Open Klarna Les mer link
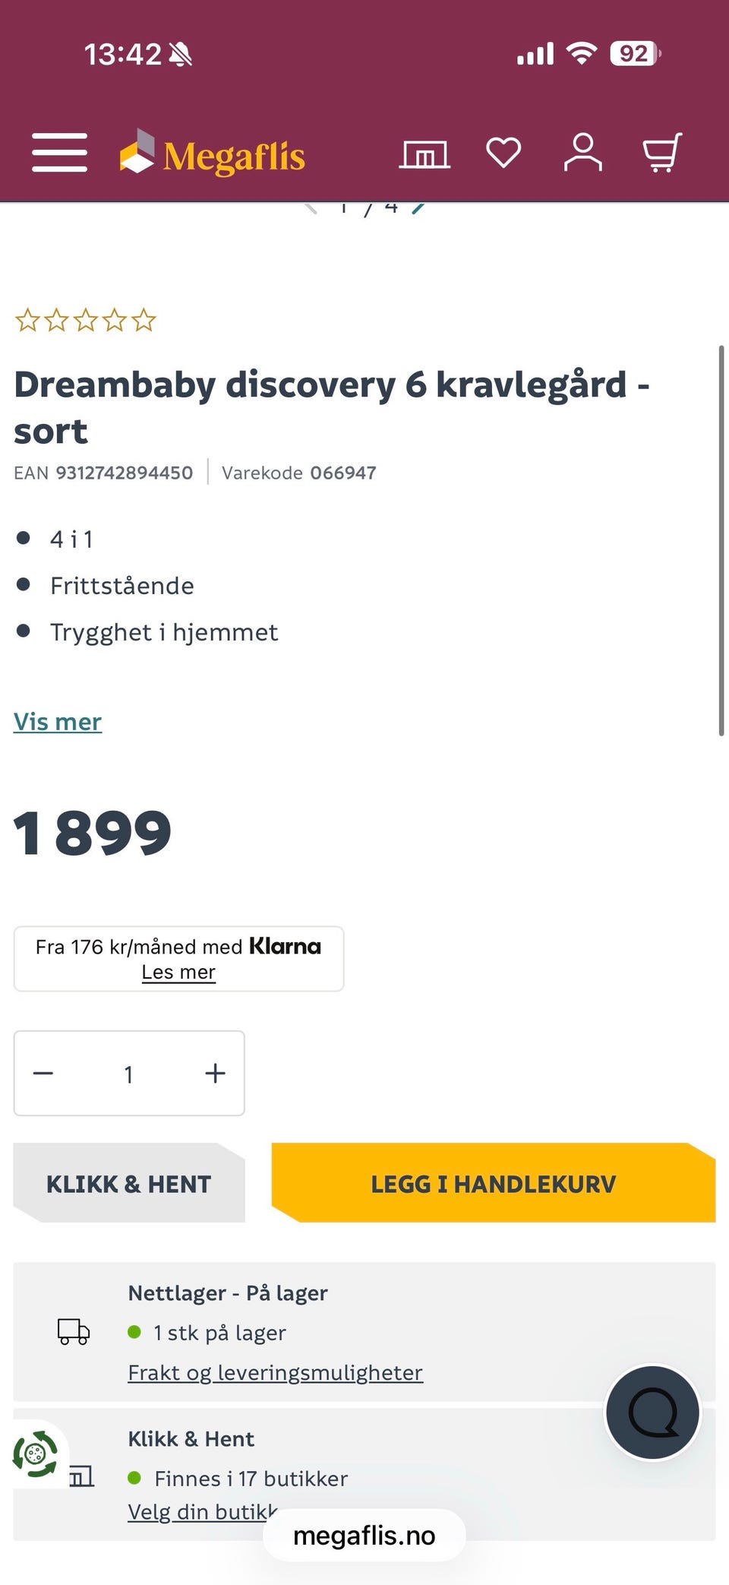 click(x=178, y=972)
